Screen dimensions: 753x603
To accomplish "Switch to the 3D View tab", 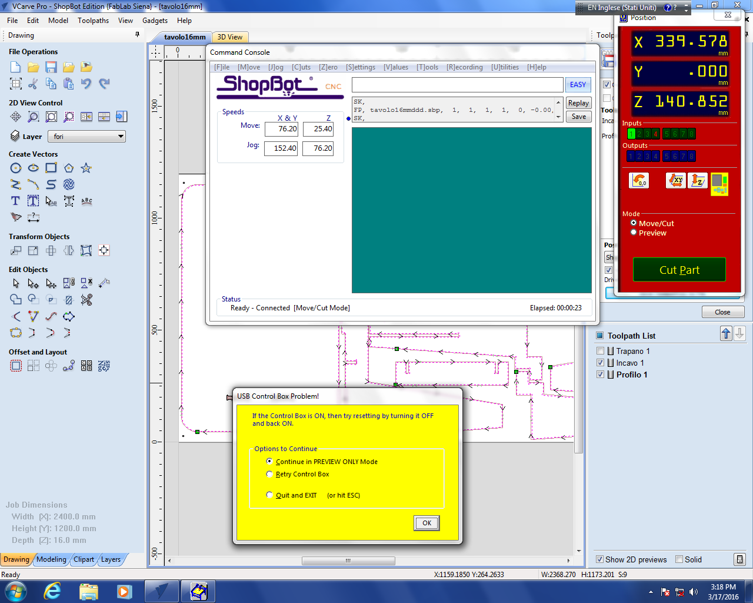I will pos(230,37).
